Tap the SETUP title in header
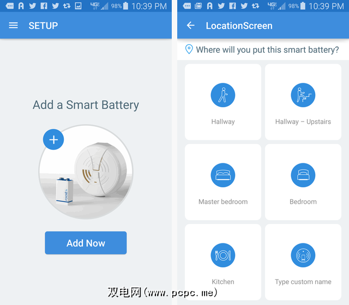This screenshot has width=349, height=305. point(43,26)
